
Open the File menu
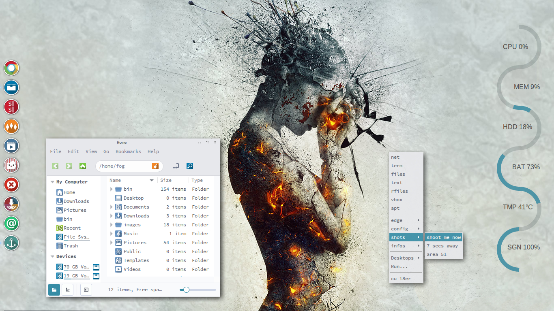click(56, 151)
